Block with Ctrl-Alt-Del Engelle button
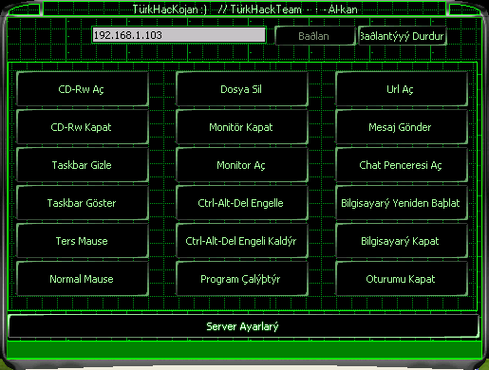 tap(242, 203)
